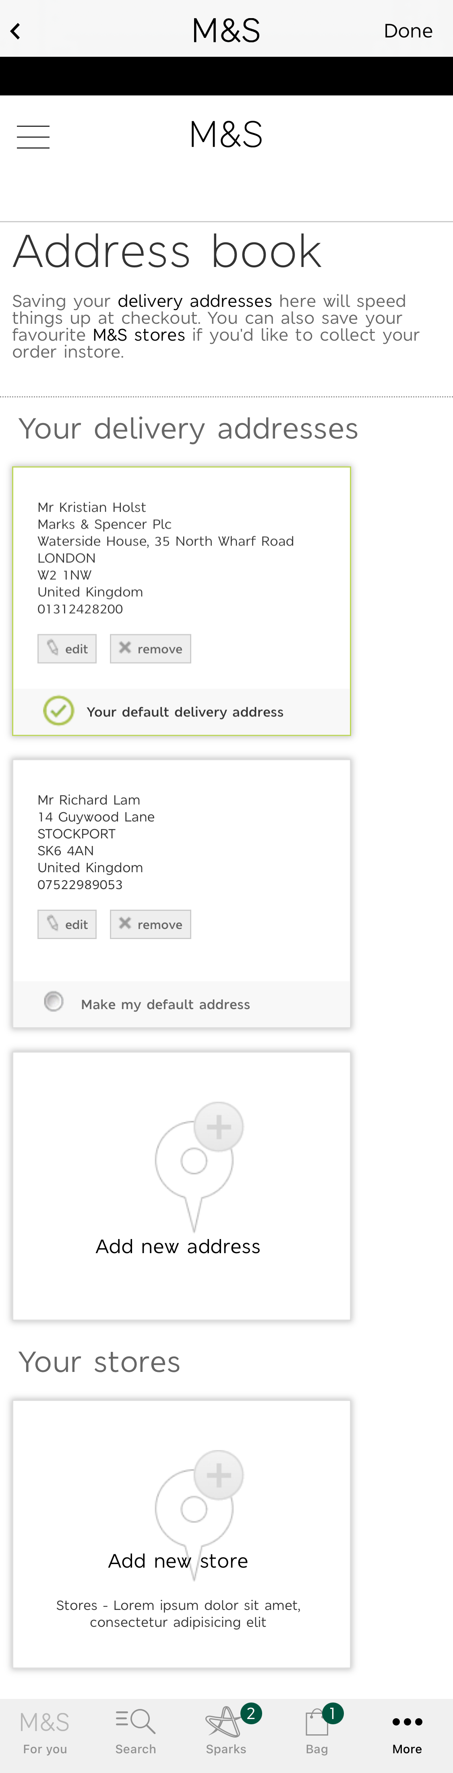Open the 'delivery addresses' link
This screenshot has height=1773, width=453.
pyautogui.click(x=195, y=301)
